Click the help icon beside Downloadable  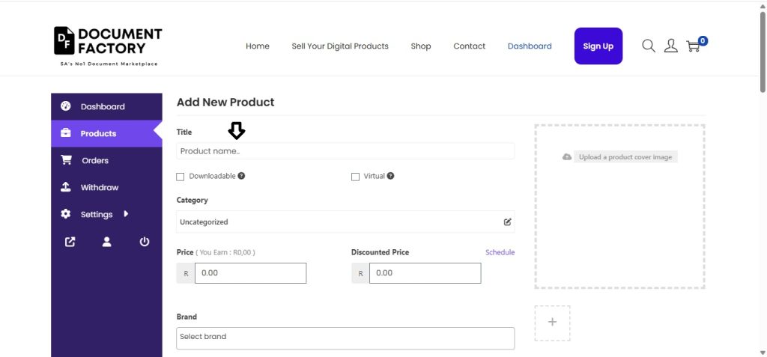click(x=241, y=176)
